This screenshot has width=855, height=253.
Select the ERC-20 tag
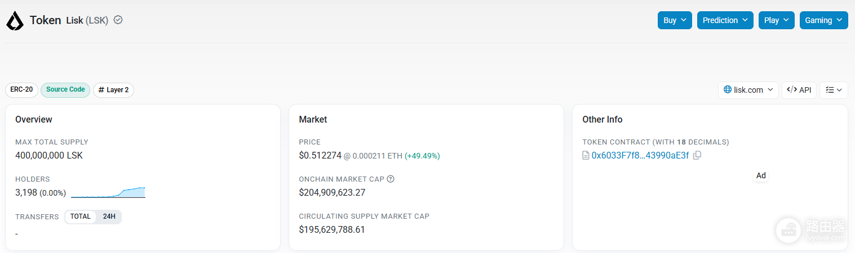(21, 90)
